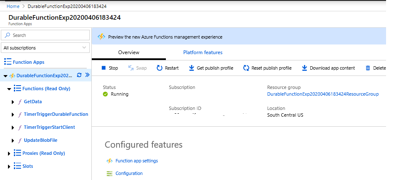Click the Reset publish profile icon

point(246,68)
